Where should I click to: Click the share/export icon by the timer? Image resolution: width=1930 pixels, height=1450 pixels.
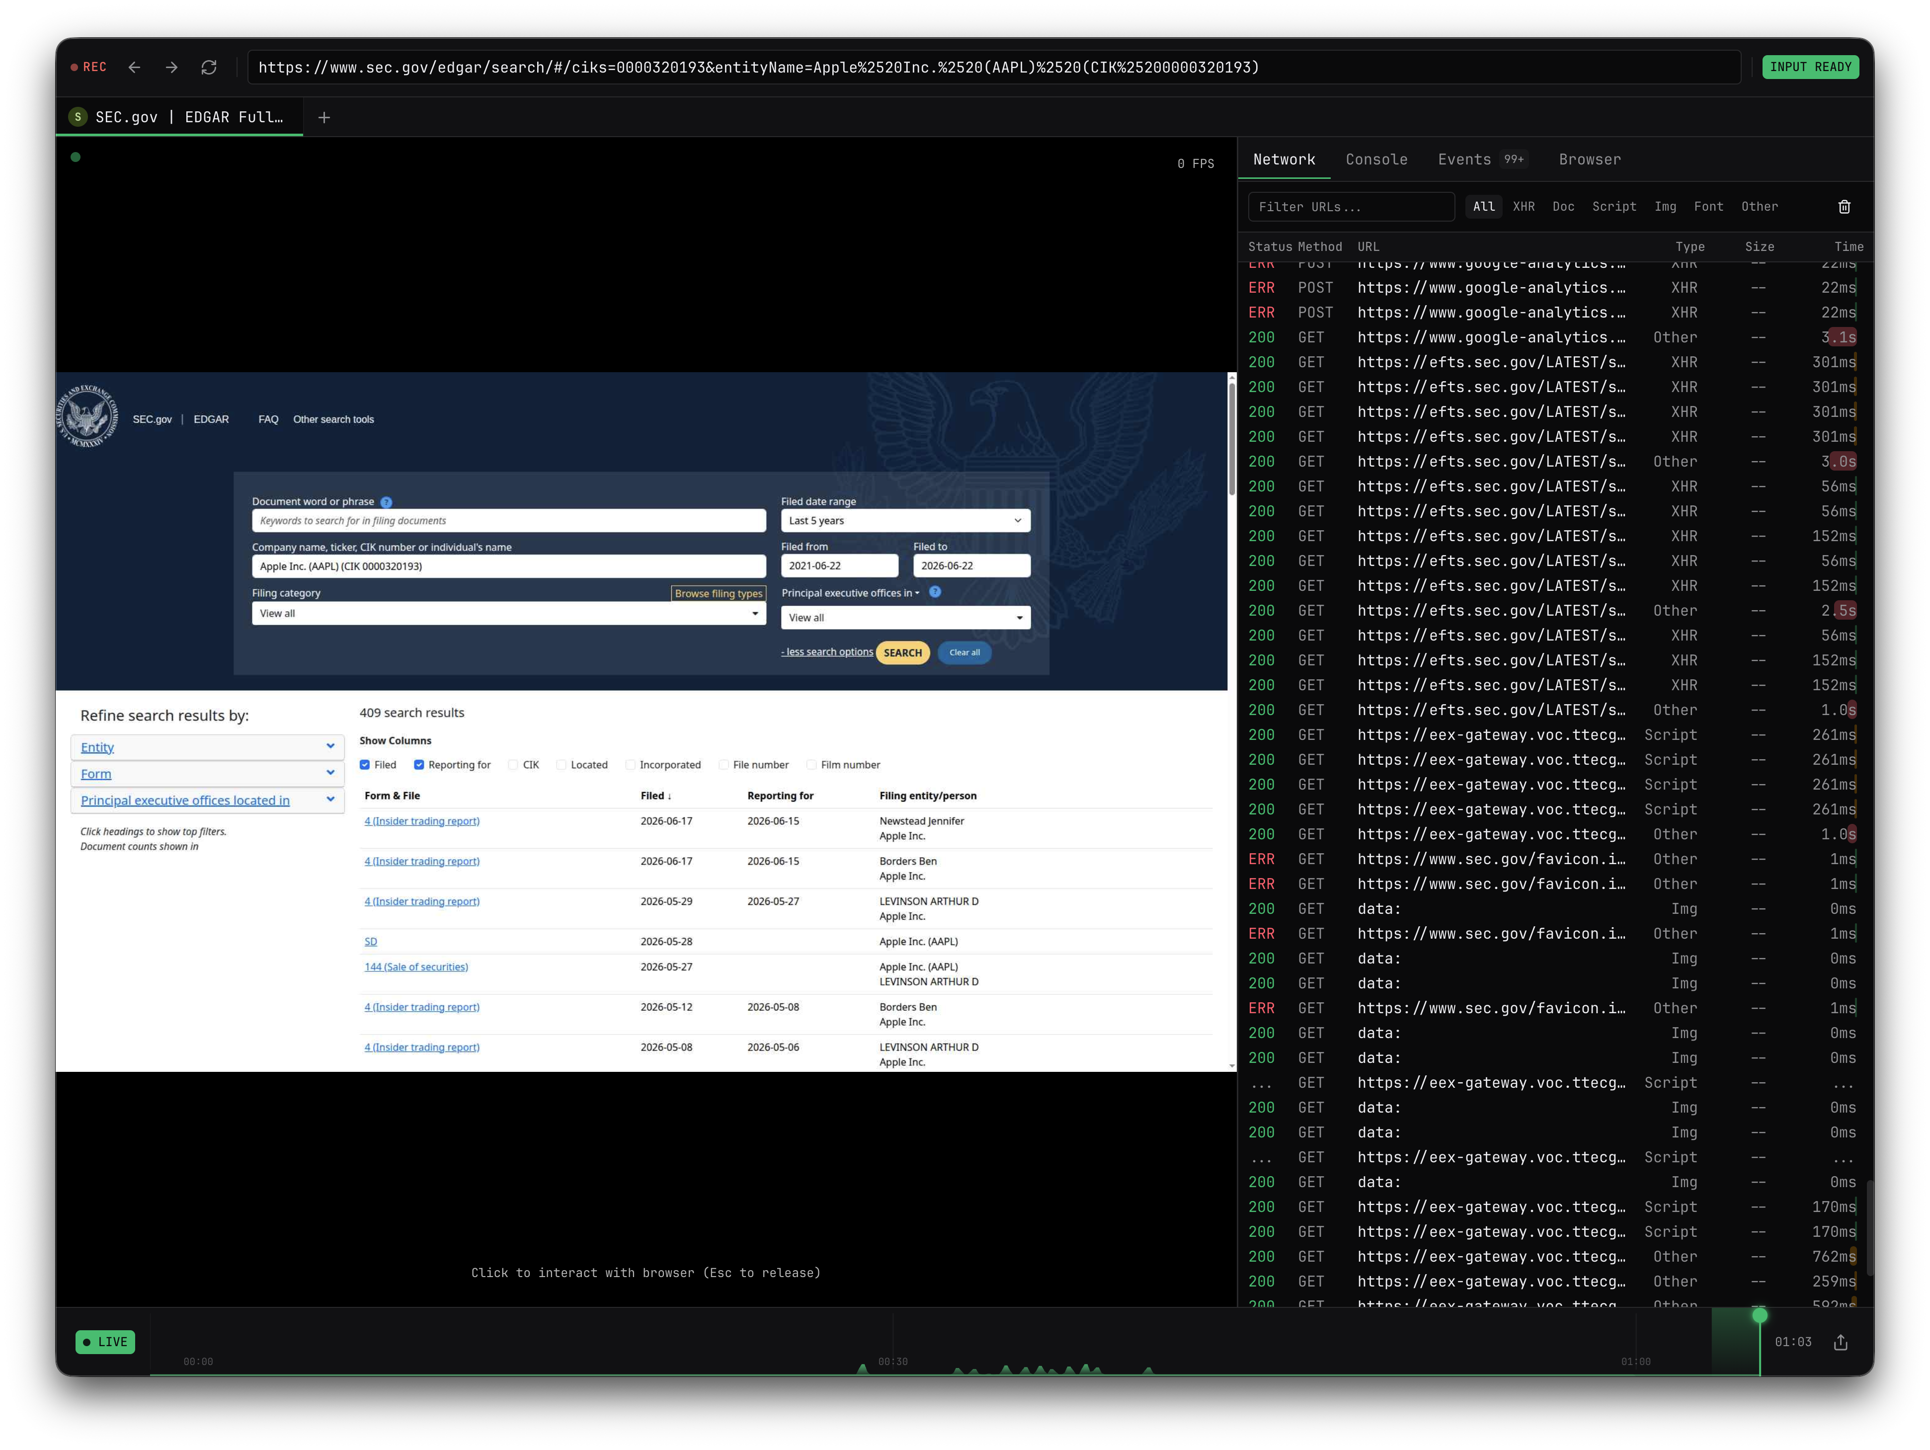1841,1342
